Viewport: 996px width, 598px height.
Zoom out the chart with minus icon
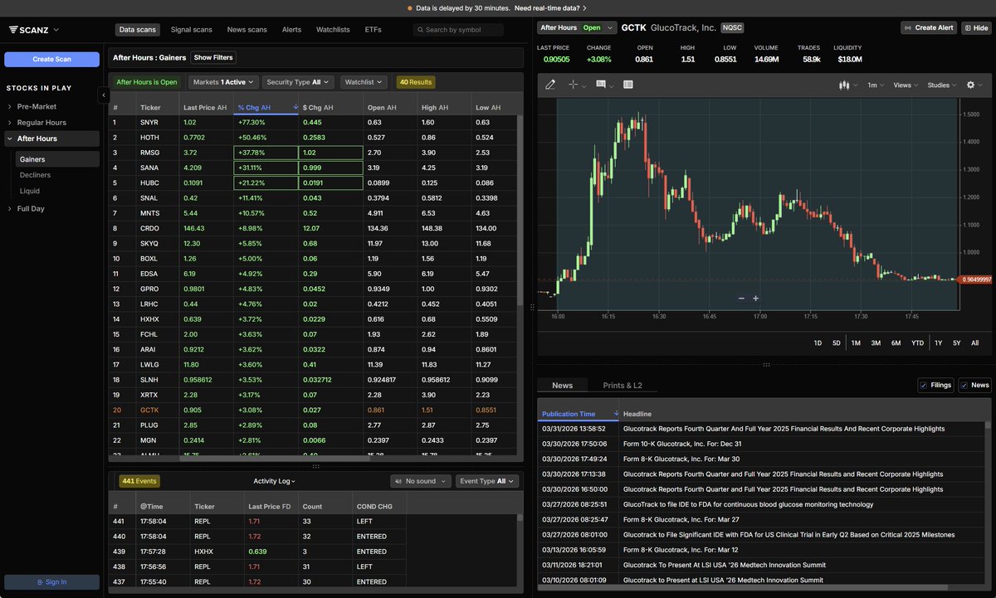pyautogui.click(x=741, y=299)
